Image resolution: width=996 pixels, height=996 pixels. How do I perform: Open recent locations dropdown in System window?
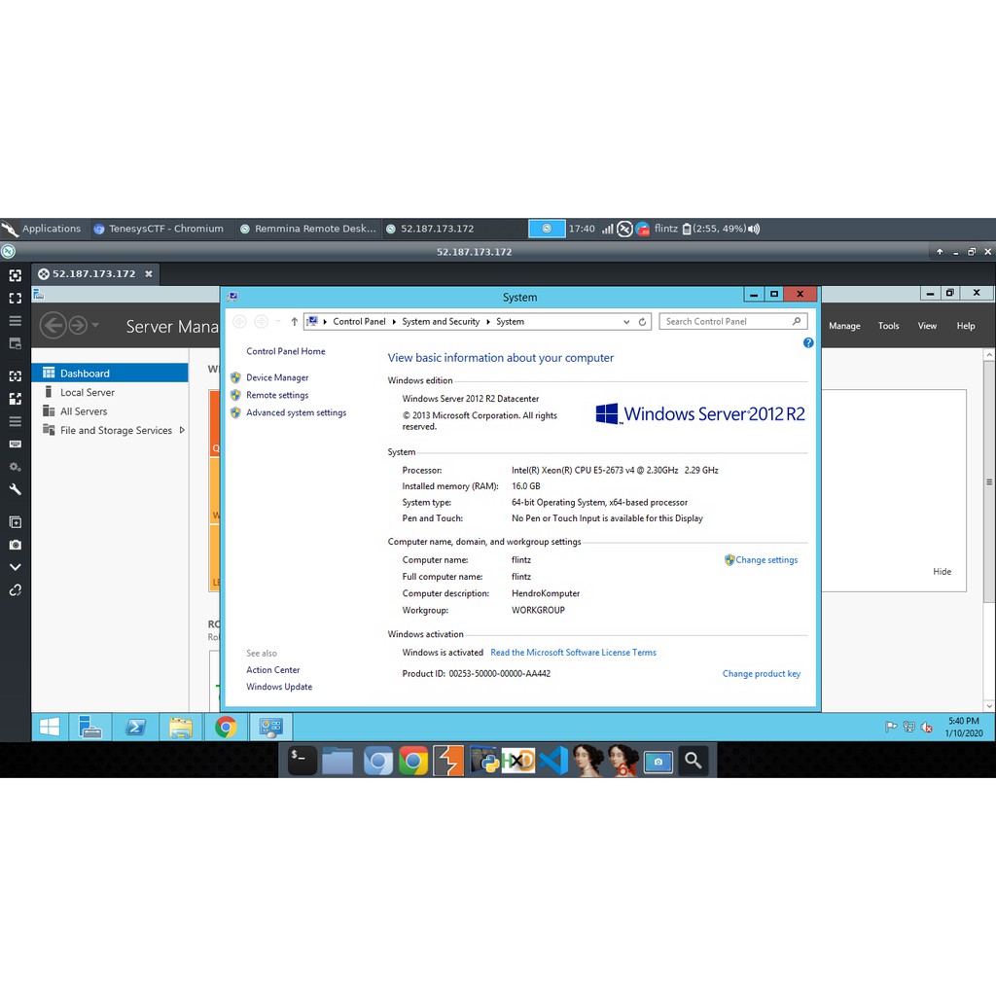coord(277,321)
